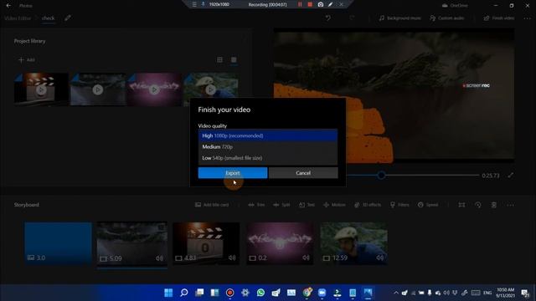Image resolution: width=536 pixels, height=301 pixels.
Task: Select the 3.0 title card in storyboard
Action: pyautogui.click(x=58, y=243)
